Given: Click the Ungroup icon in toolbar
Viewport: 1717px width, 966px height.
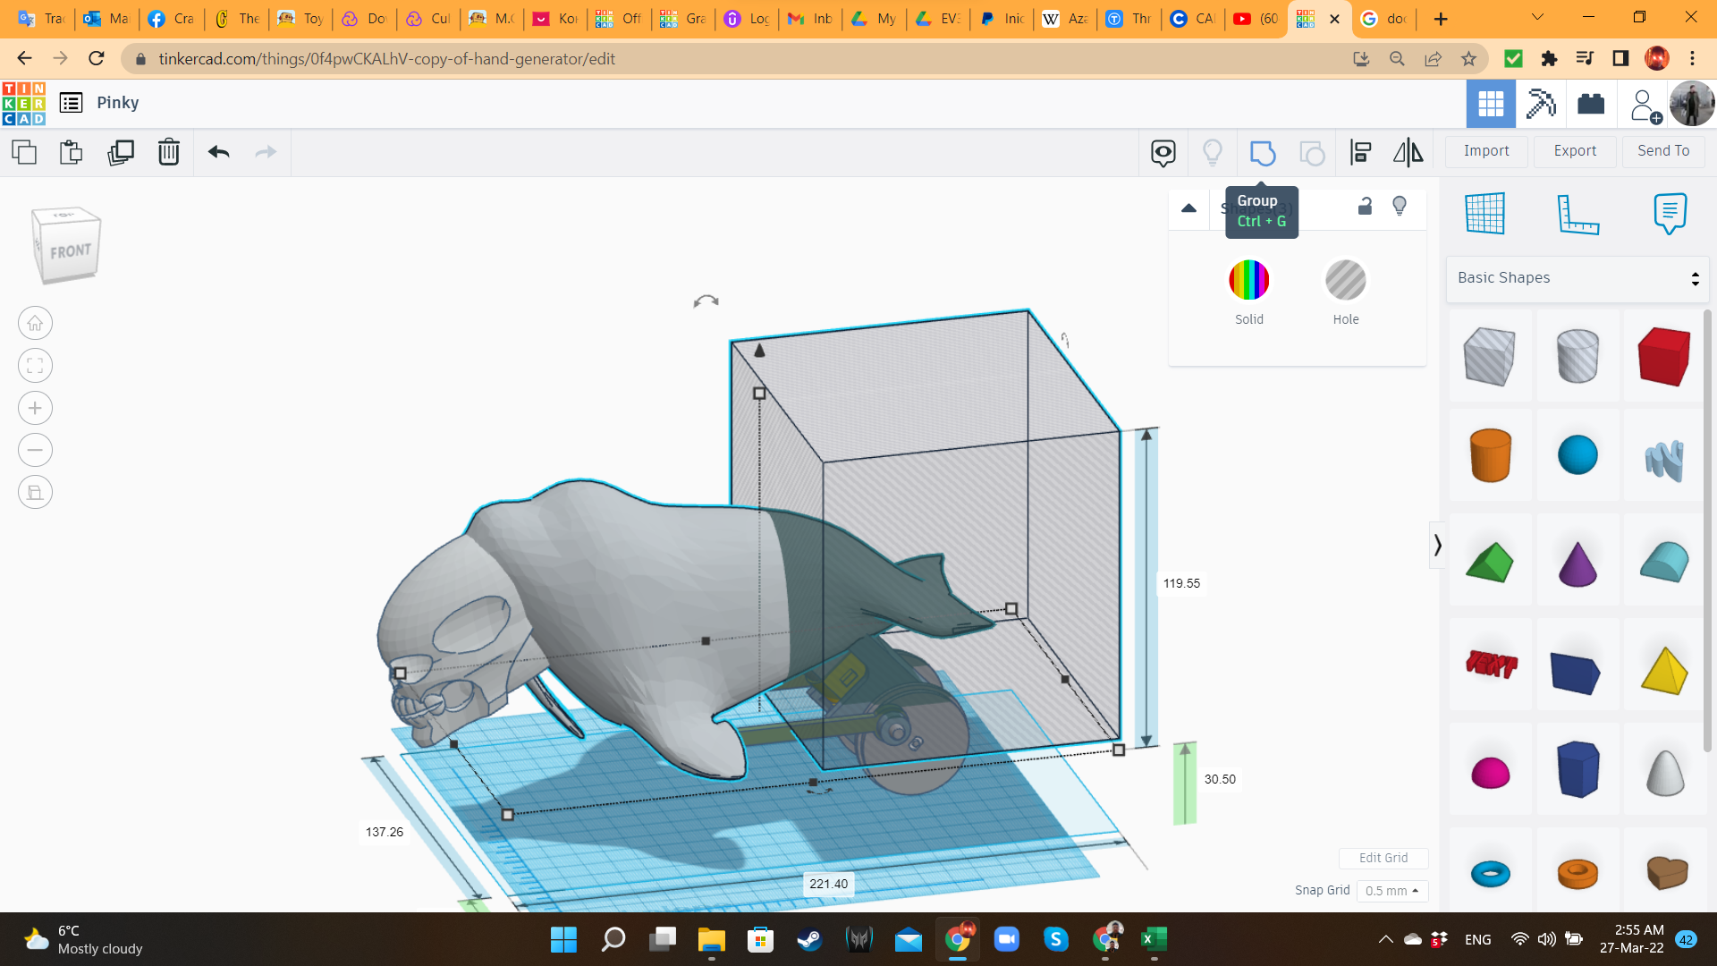Looking at the screenshot, I should pos(1311,153).
